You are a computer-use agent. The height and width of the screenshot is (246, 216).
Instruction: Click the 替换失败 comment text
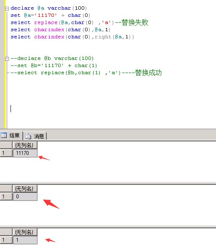point(135,22)
